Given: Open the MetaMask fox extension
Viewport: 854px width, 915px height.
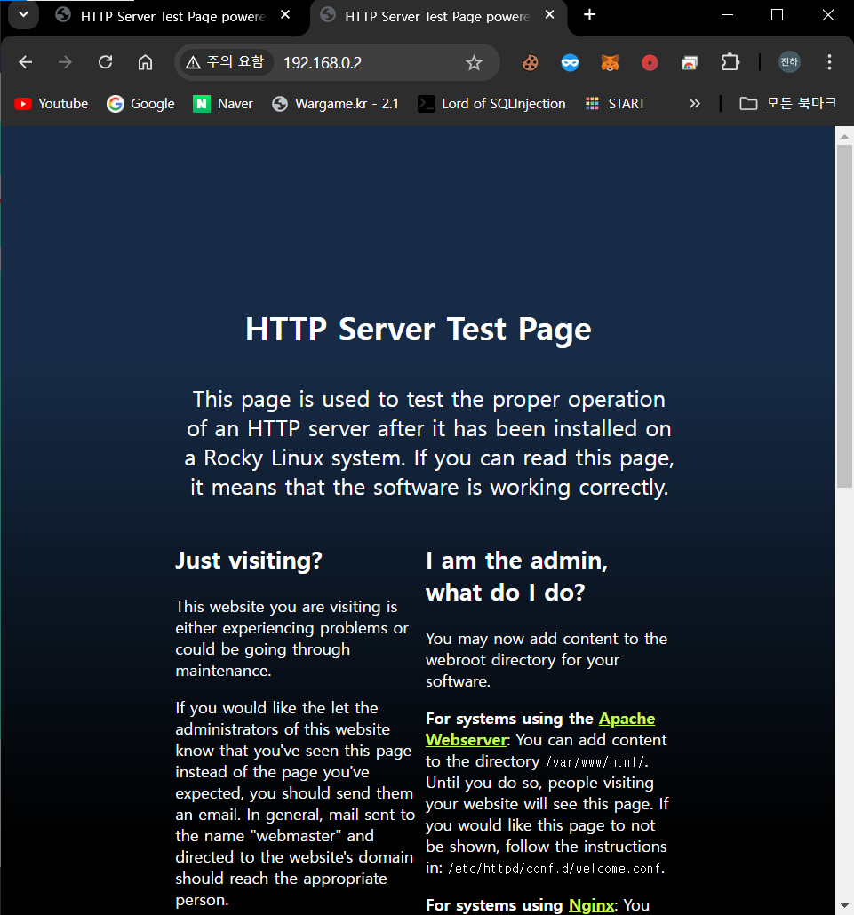Looking at the screenshot, I should (610, 62).
